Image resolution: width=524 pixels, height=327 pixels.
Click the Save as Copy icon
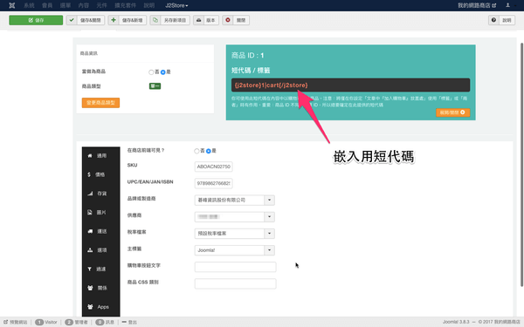pyautogui.click(x=155, y=20)
